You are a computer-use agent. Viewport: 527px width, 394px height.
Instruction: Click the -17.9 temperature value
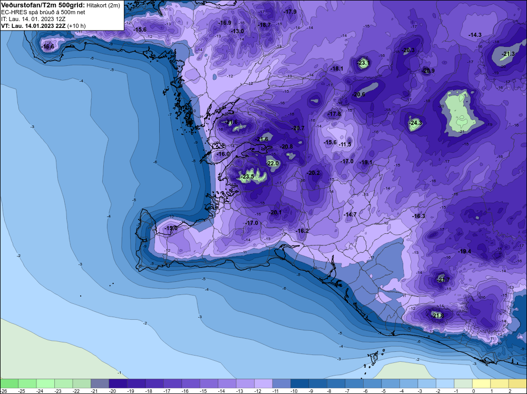(290, 12)
